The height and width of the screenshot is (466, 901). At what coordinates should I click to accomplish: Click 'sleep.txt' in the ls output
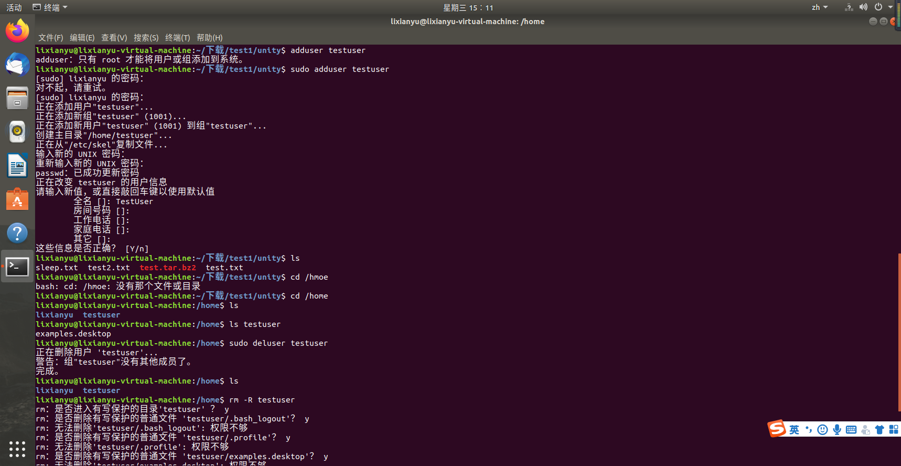57,268
